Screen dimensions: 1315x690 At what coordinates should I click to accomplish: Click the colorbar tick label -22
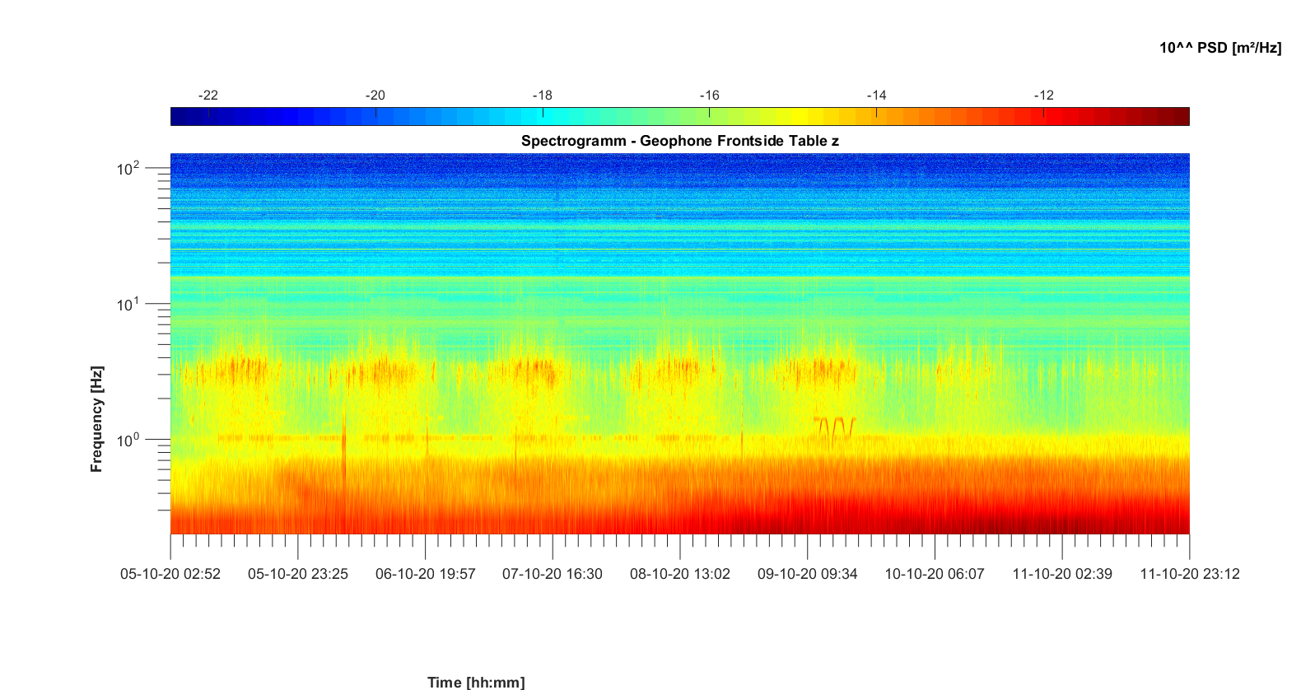[x=208, y=96]
